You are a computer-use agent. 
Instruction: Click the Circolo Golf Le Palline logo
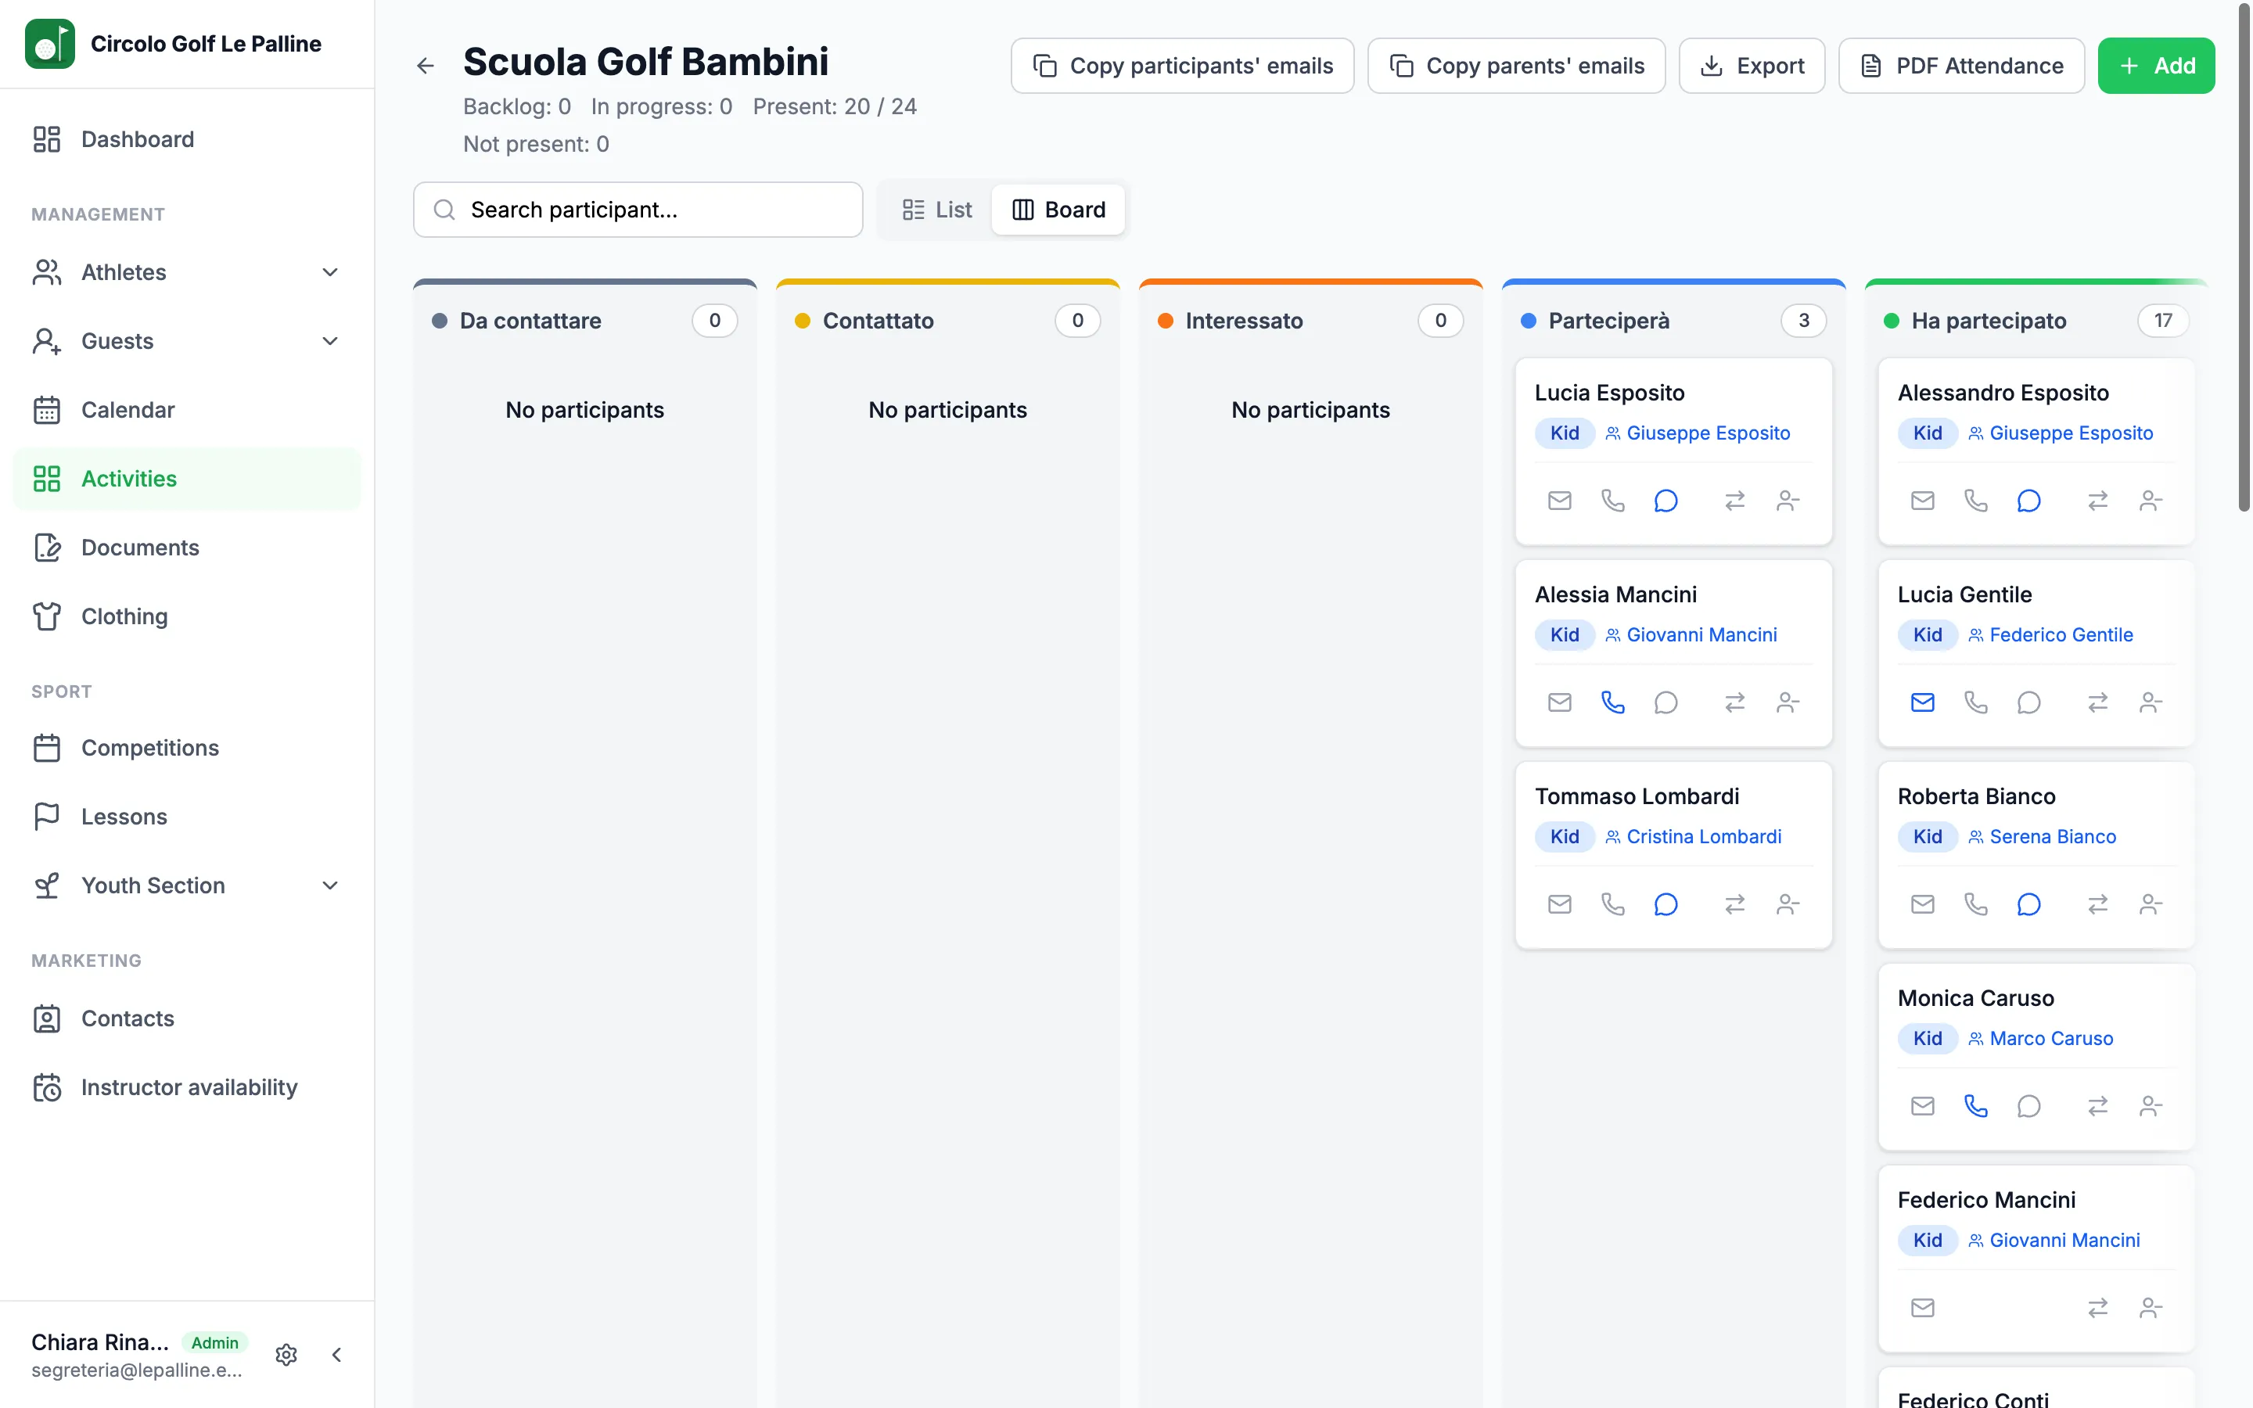click(50, 44)
